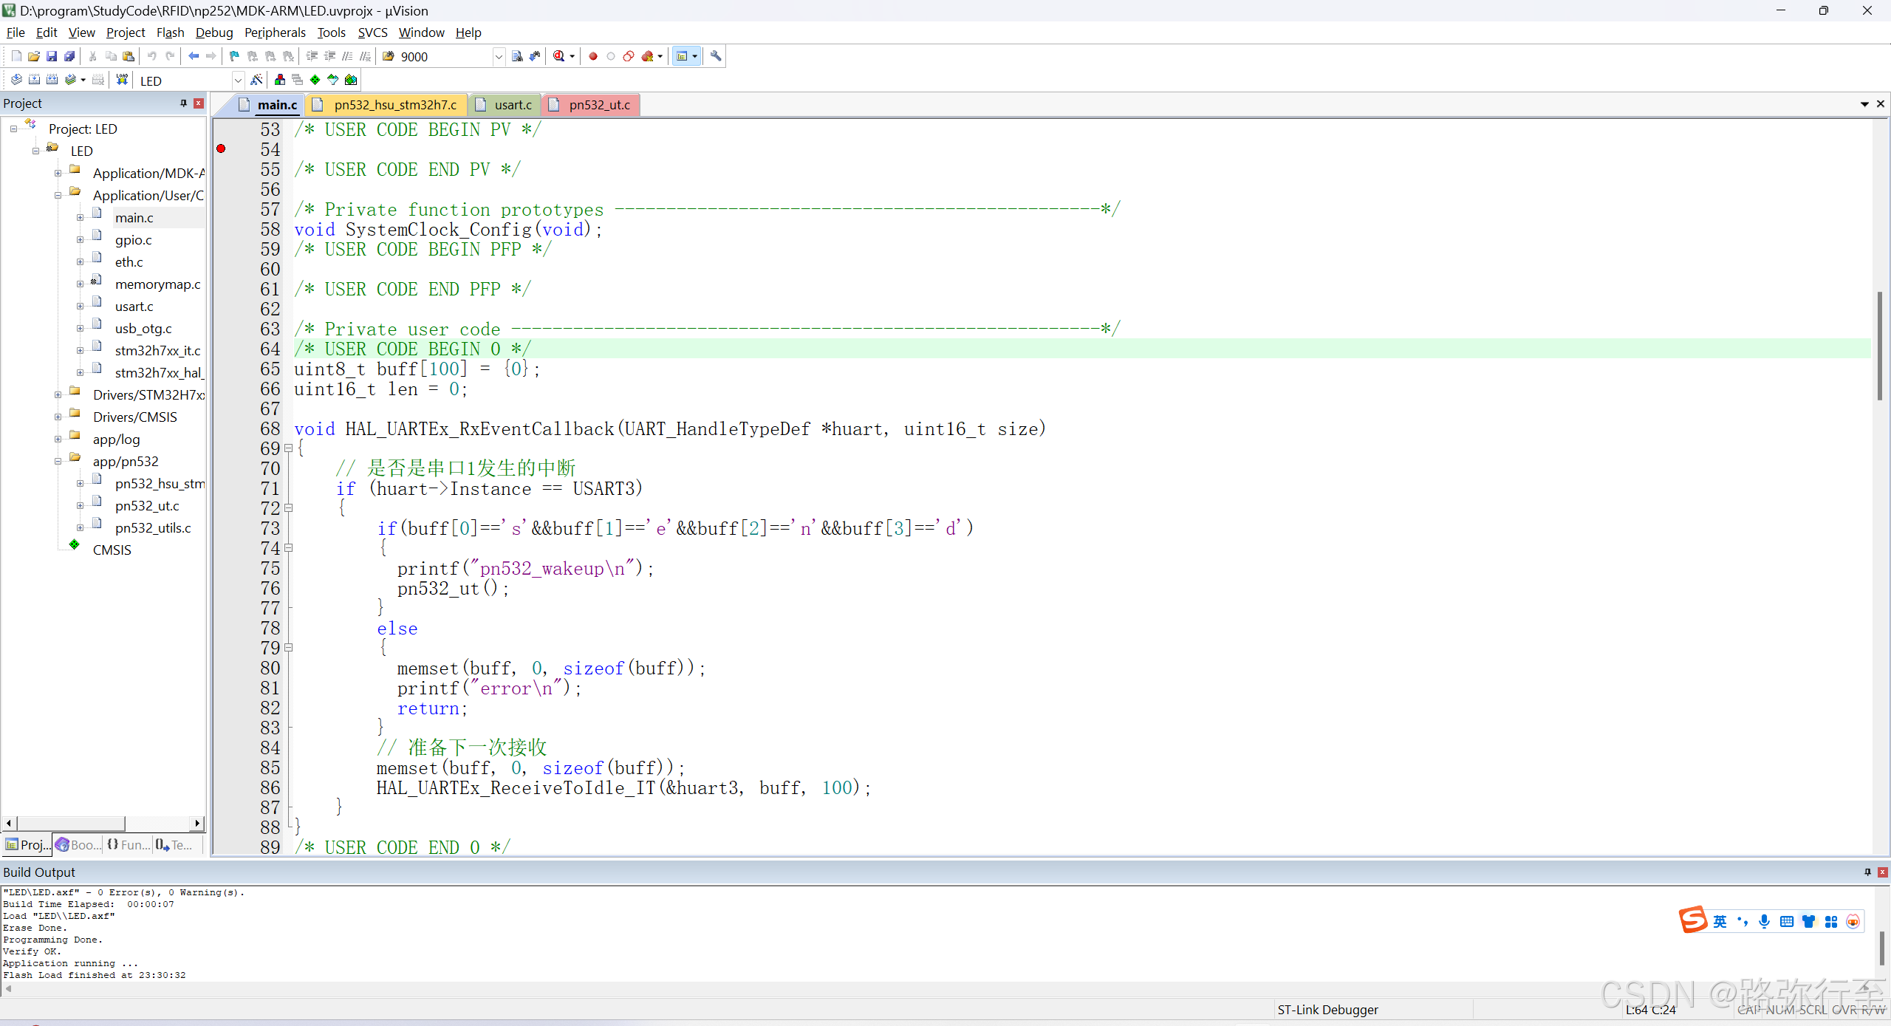Open Manage Run-Time Environment green diamond icon
The height and width of the screenshot is (1026, 1891).
tap(315, 80)
